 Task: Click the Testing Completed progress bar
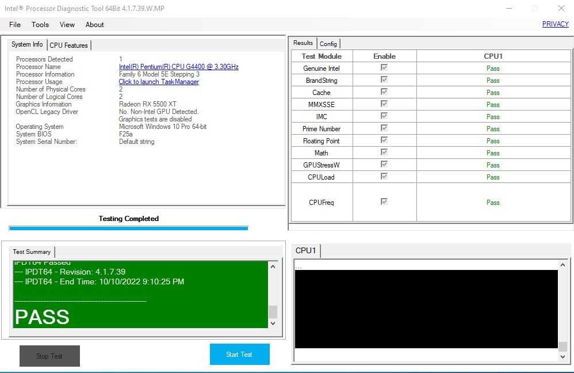[128, 229]
